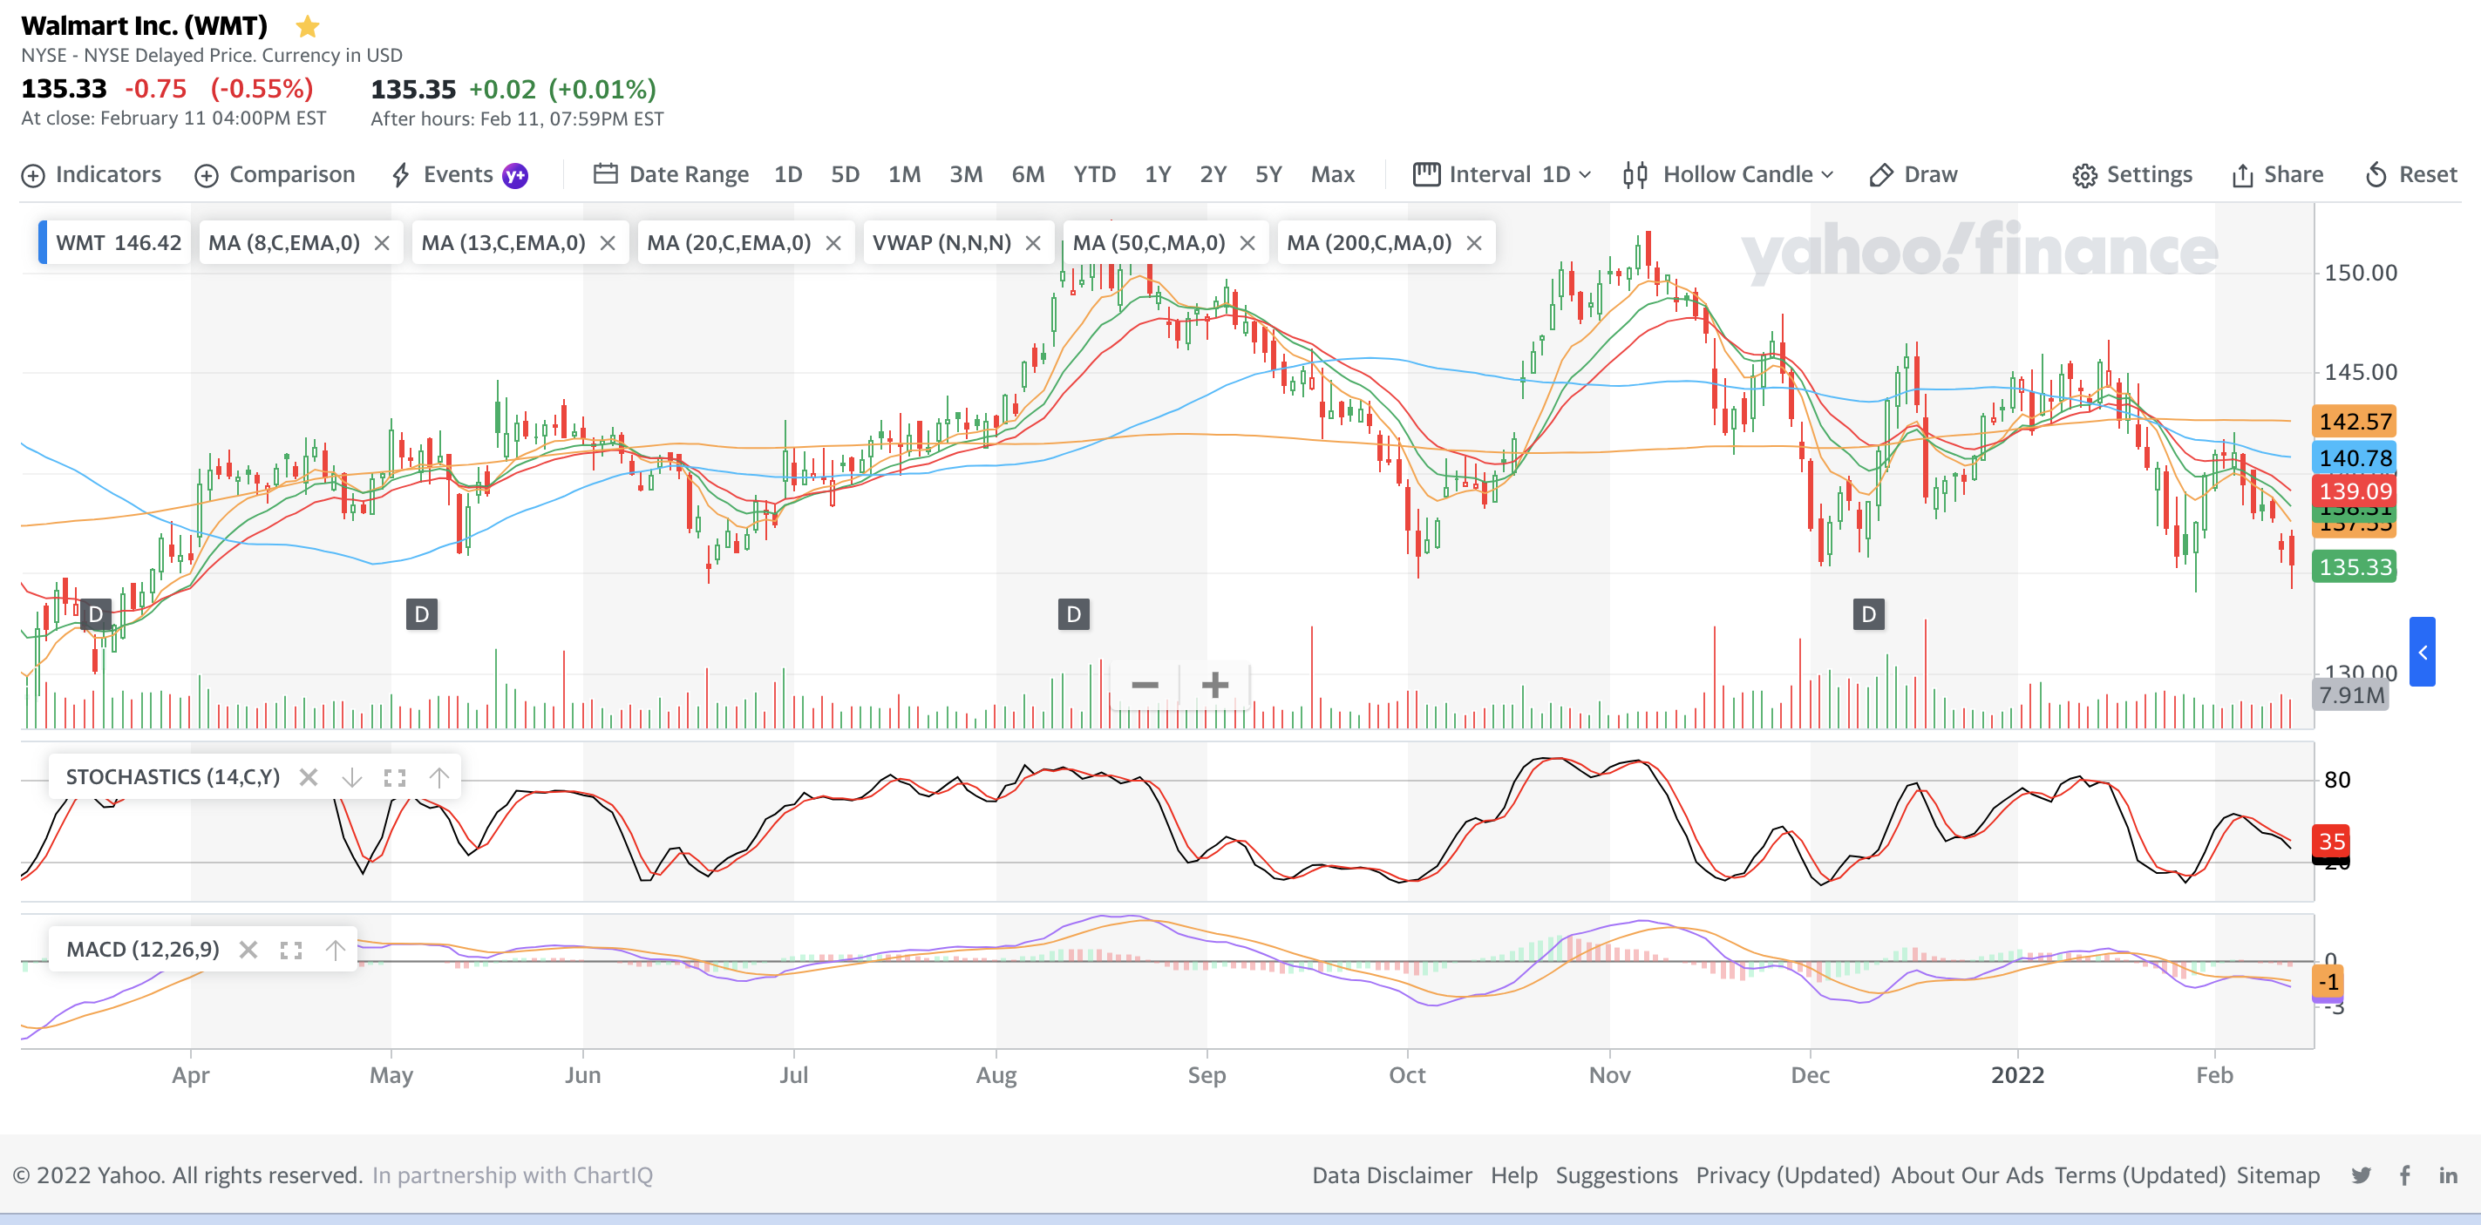Open the Events menu
The width and height of the screenshot is (2481, 1225).
click(x=443, y=174)
